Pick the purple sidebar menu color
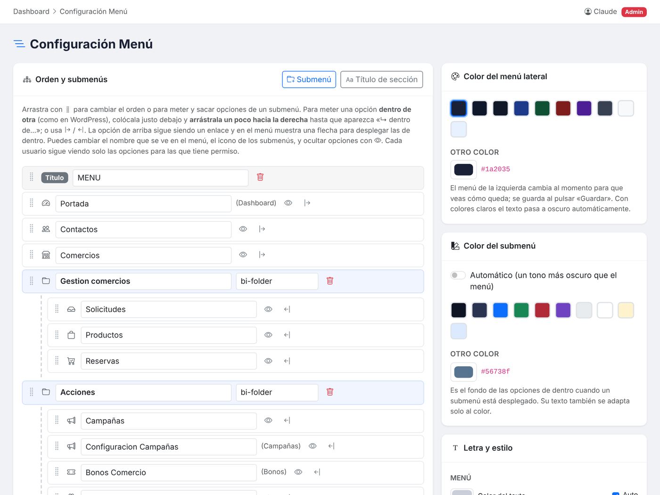660x495 pixels. click(584, 108)
